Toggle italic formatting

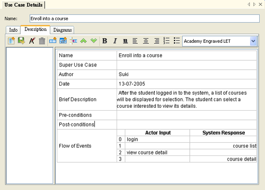[115, 41]
